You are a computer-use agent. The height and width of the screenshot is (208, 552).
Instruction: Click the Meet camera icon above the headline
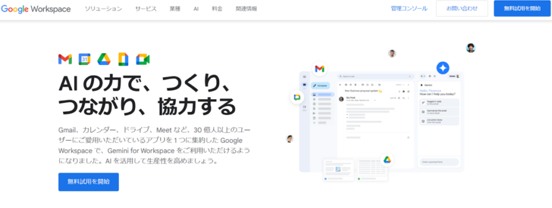tap(143, 59)
